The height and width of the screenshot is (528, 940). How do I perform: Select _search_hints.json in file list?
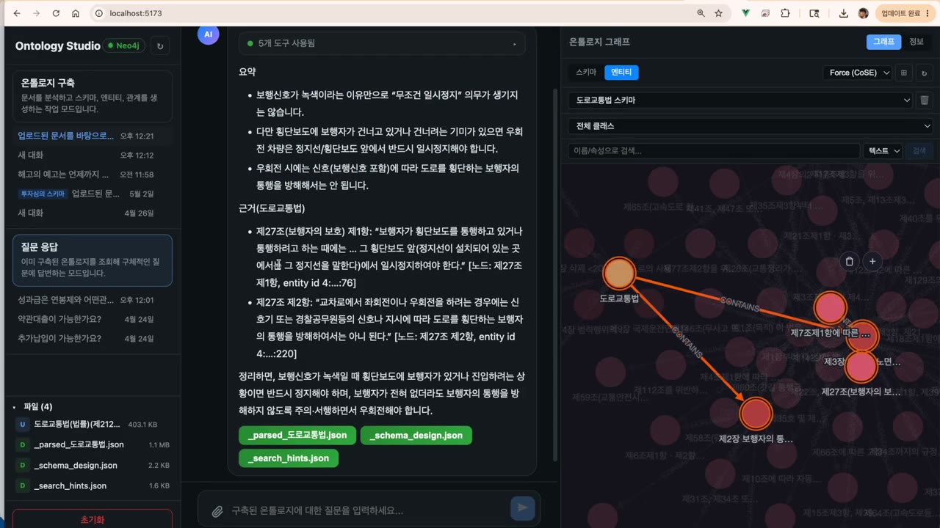point(93,485)
